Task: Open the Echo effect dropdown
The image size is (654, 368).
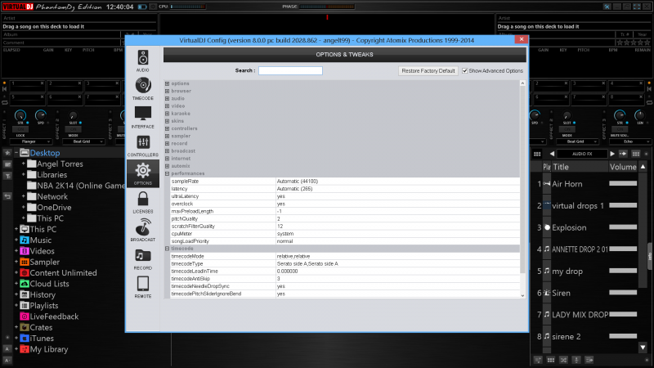Action: tap(629, 141)
